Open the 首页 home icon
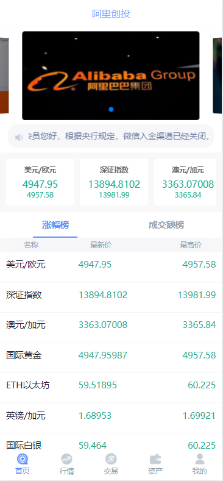 (x=23, y=459)
